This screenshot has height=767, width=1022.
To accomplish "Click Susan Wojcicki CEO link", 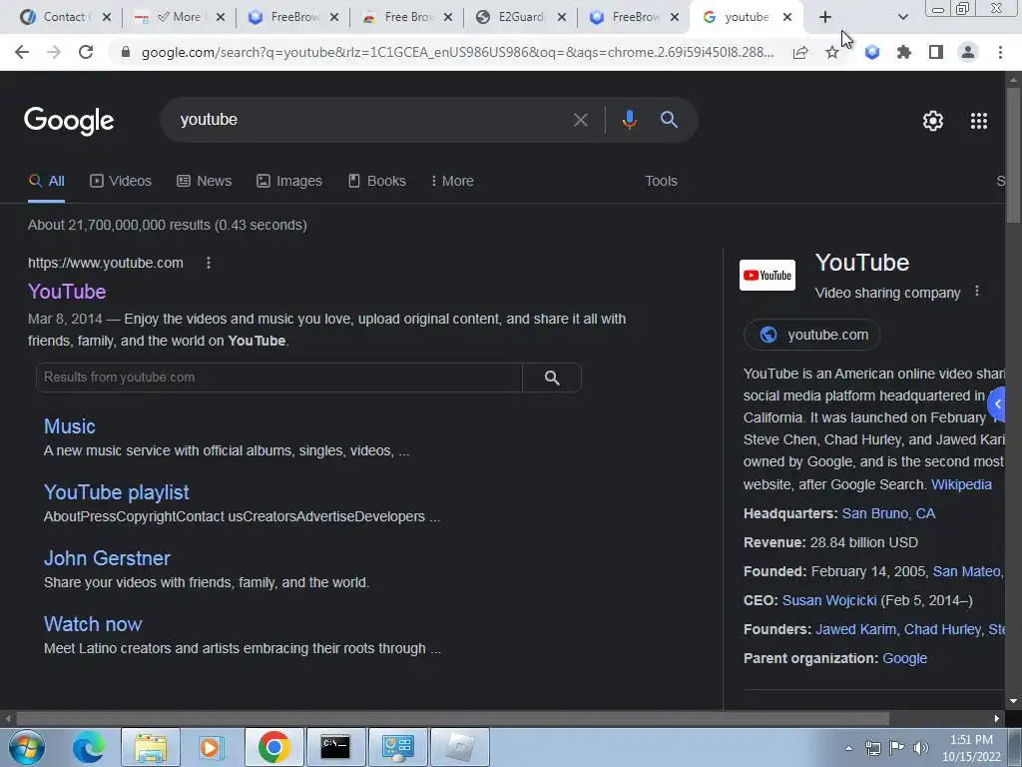I will (x=829, y=600).
